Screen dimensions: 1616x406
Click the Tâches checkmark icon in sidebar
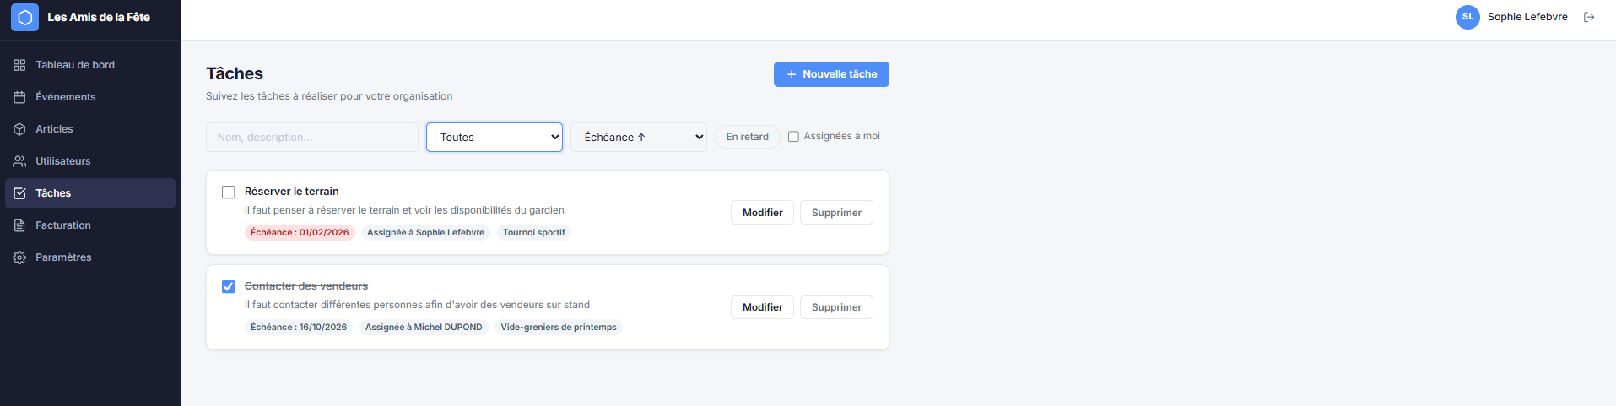pos(19,193)
